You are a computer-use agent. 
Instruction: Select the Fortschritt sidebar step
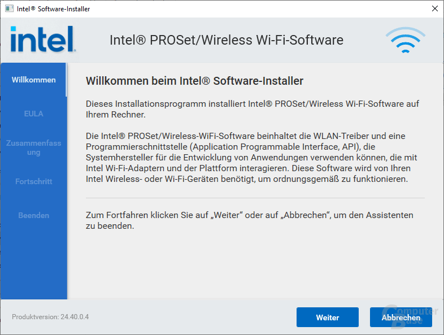click(34, 181)
